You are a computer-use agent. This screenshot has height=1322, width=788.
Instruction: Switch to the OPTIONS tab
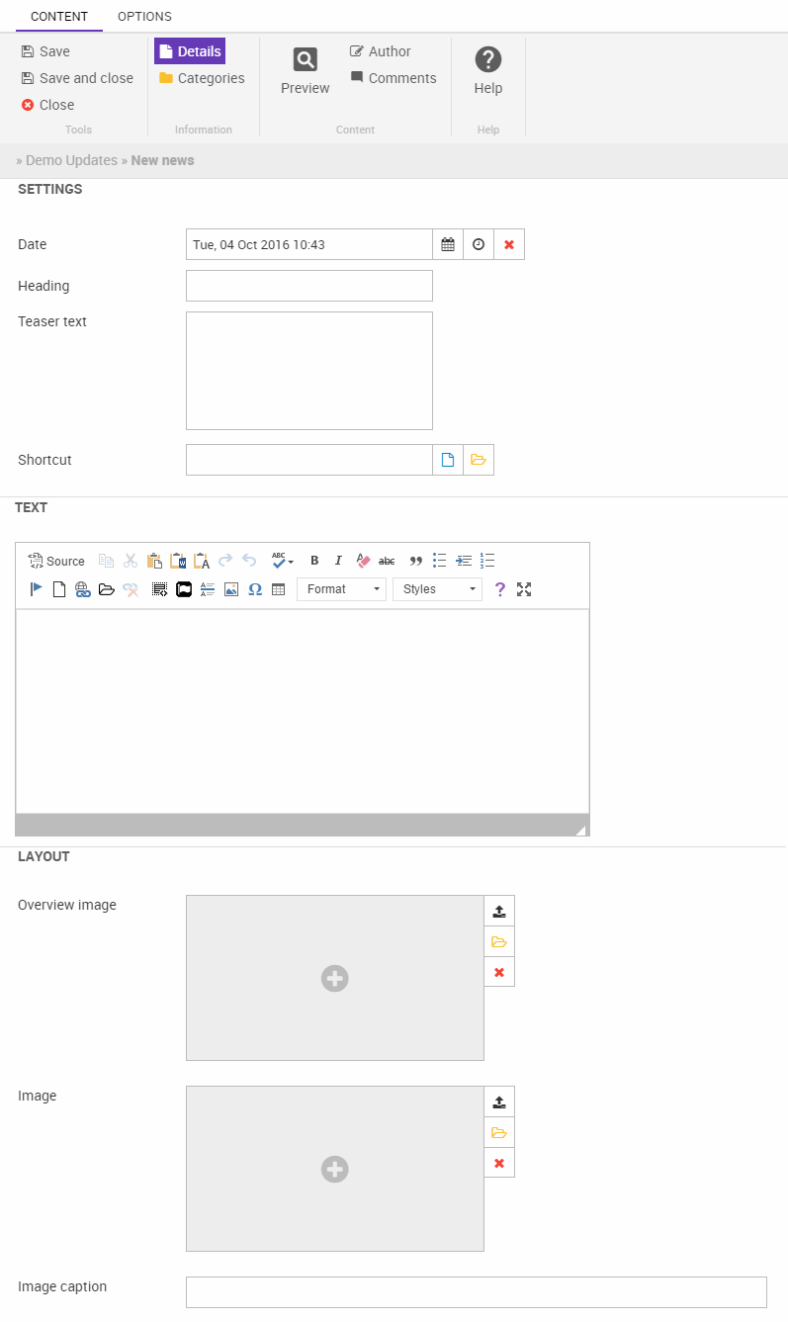144,17
